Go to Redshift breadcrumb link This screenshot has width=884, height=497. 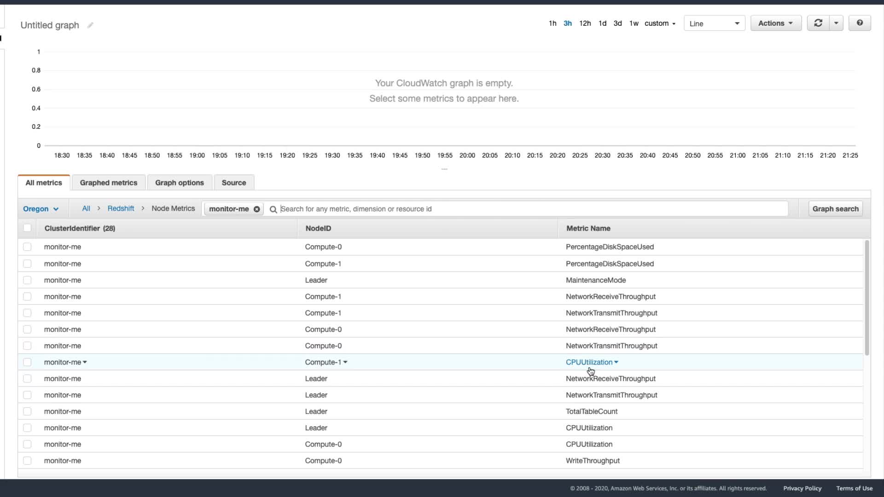[x=121, y=208]
